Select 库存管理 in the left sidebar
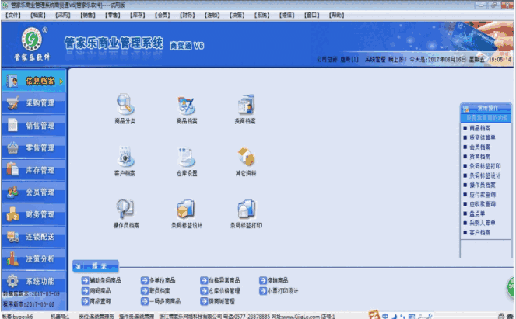516x319 pixels. click(x=34, y=170)
